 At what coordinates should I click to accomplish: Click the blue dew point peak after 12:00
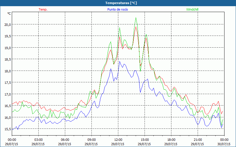tap(120, 61)
